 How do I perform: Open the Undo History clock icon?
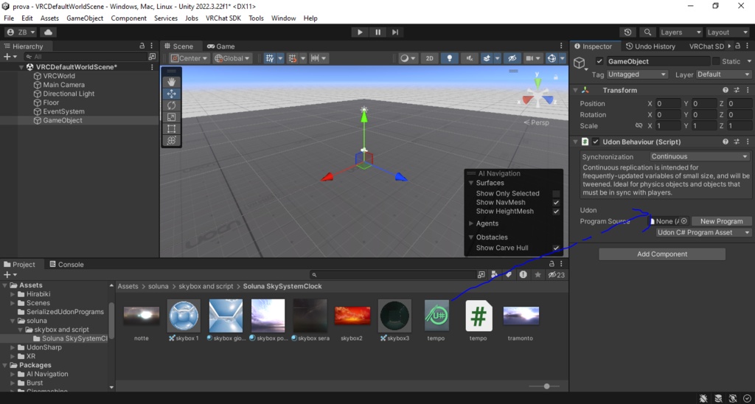(x=627, y=32)
